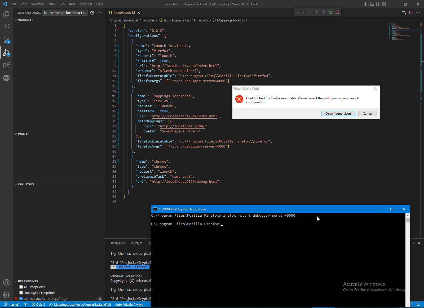Image resolution: width=424 pixels, height=308 pixels.
Task: Open the errors and warnings status item
Action: [x=38, y=305]
